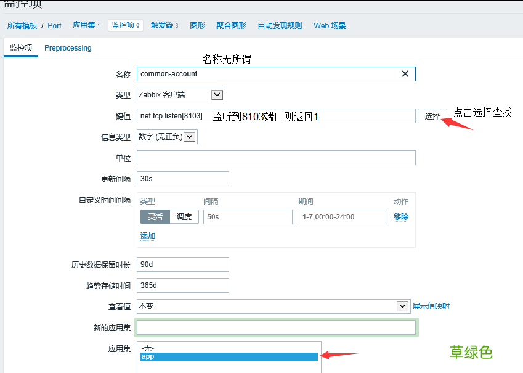523x373 pixels.
Task: Open the 应用集 list page
Action: (83, 26)
